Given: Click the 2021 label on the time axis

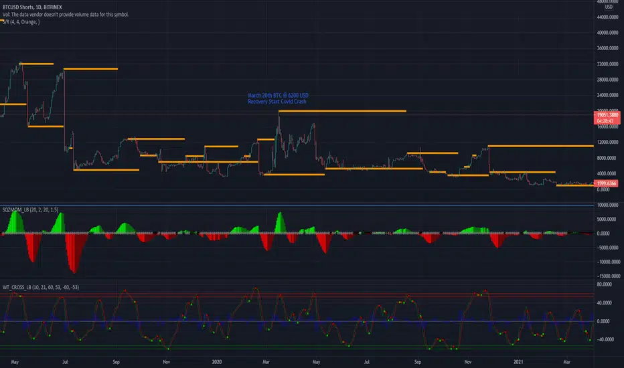Looking at the screenshot, I should [x=518, y=362].
